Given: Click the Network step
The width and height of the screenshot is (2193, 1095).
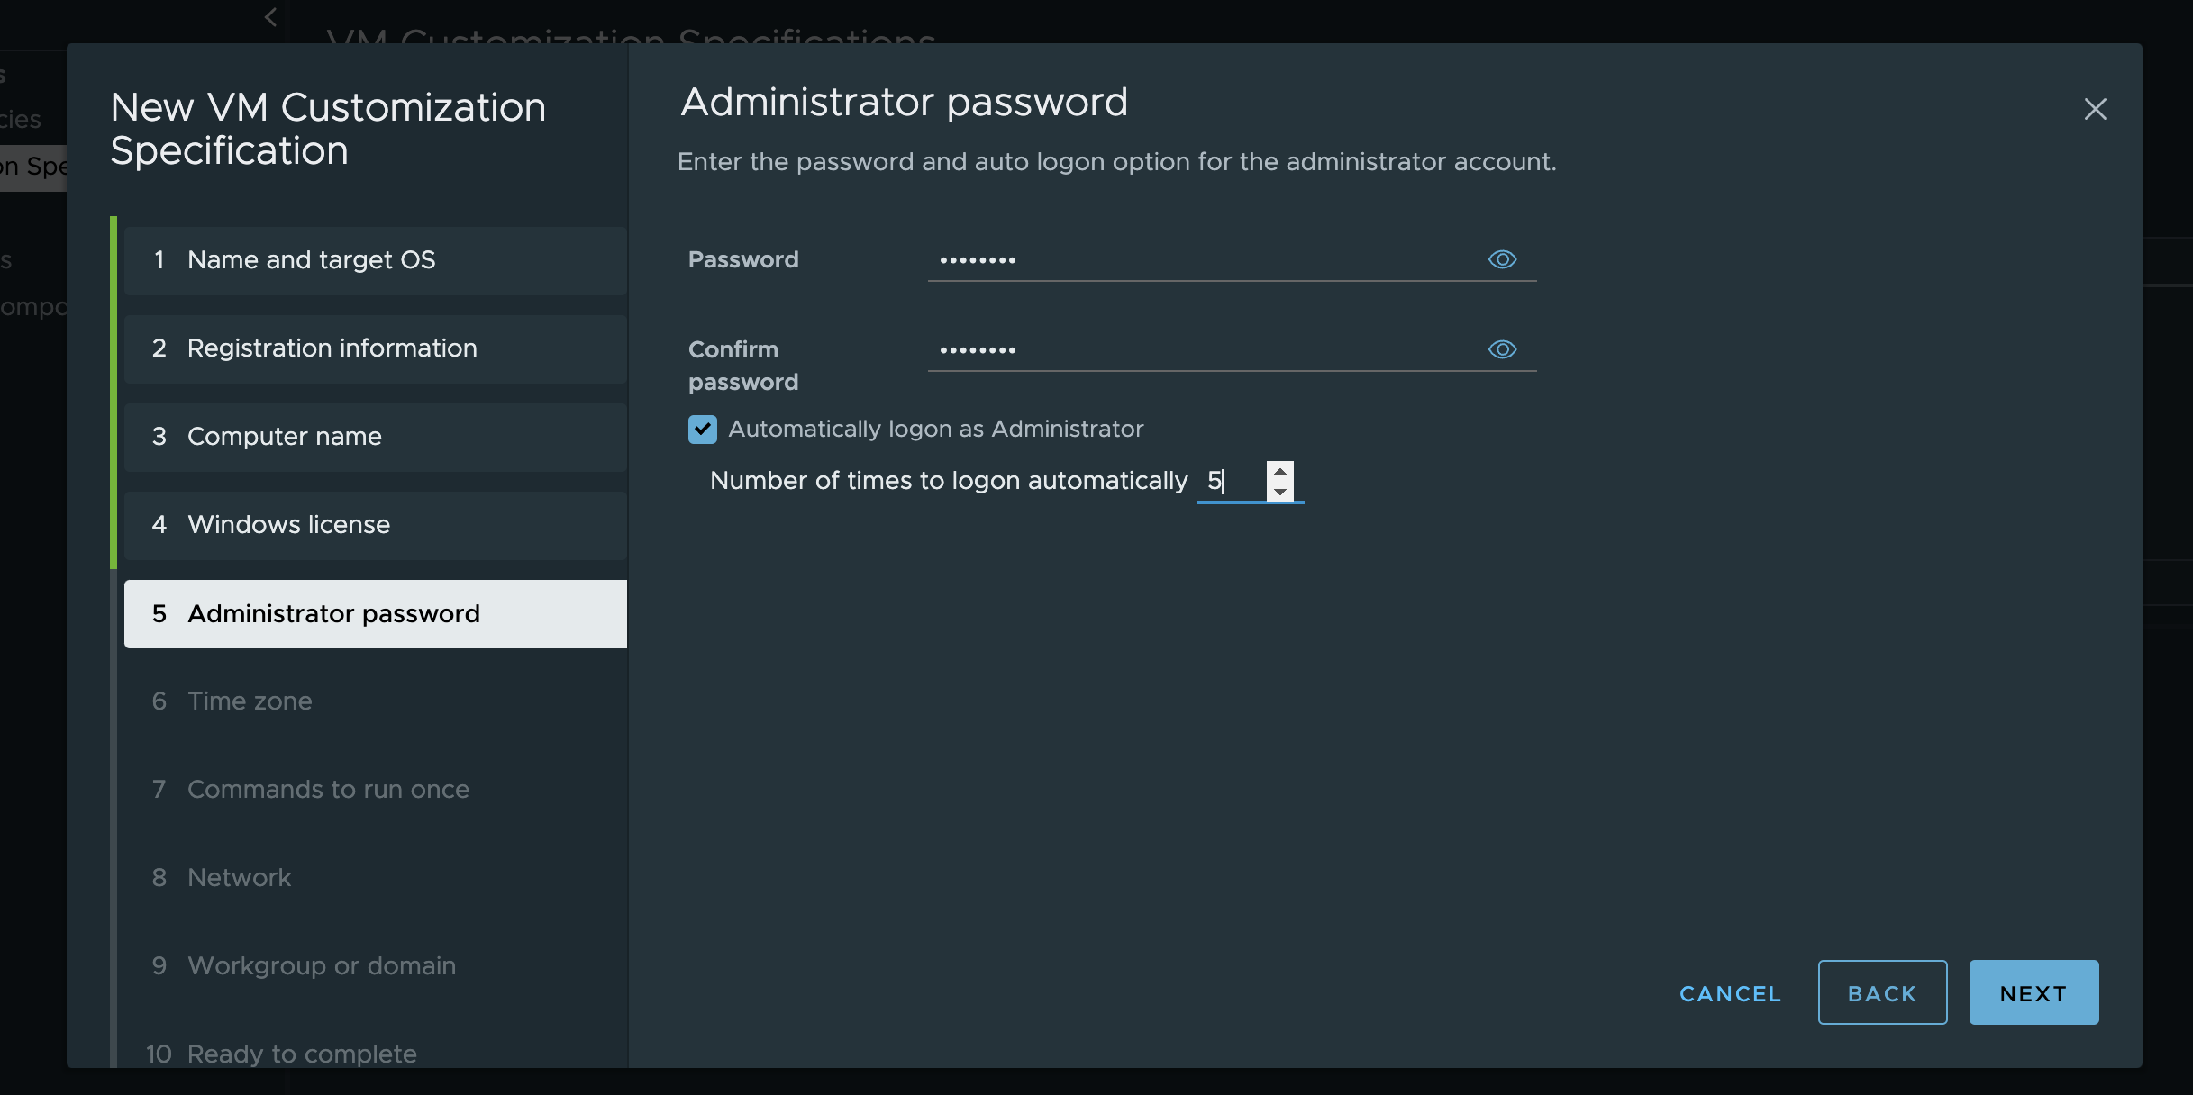Looking at the screenshot, I should (x=239, y=878).
